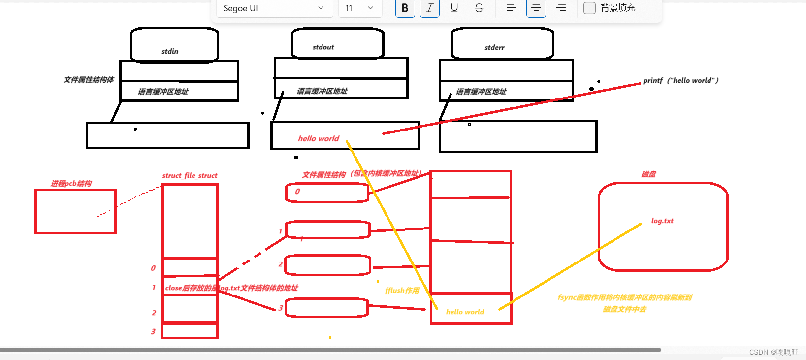Apply underline formatting
The image size is (806, 360).
pyautogui.click(x=454, y=8)
